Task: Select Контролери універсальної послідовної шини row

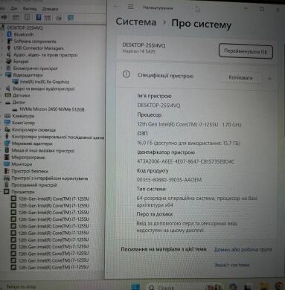Action: point(58,137)
